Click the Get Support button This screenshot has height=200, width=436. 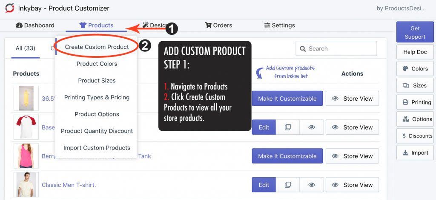point(415,33)
